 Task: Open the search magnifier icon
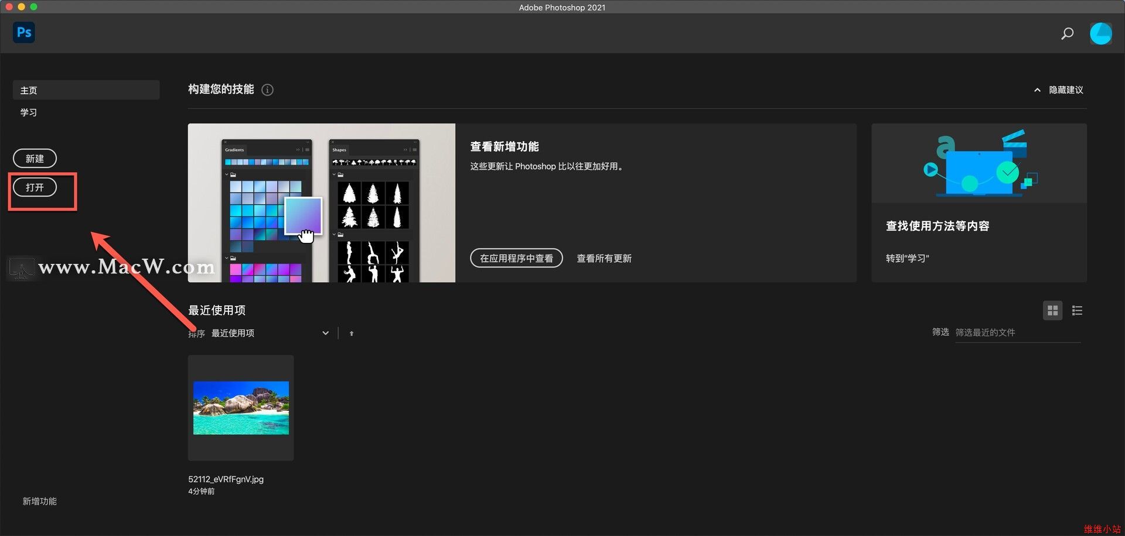[x=1067, y=34]
